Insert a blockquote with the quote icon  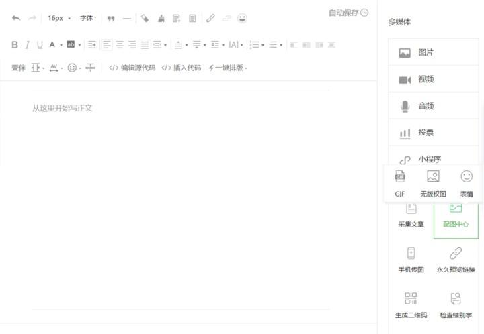point(111,19)
